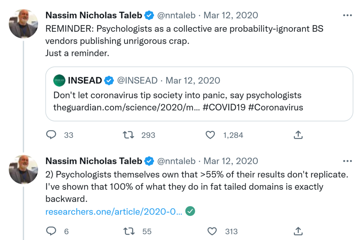Like the tweet with 1,284 likes
The width and height of the screenshot is (362, 240).
tap(211, 135)
